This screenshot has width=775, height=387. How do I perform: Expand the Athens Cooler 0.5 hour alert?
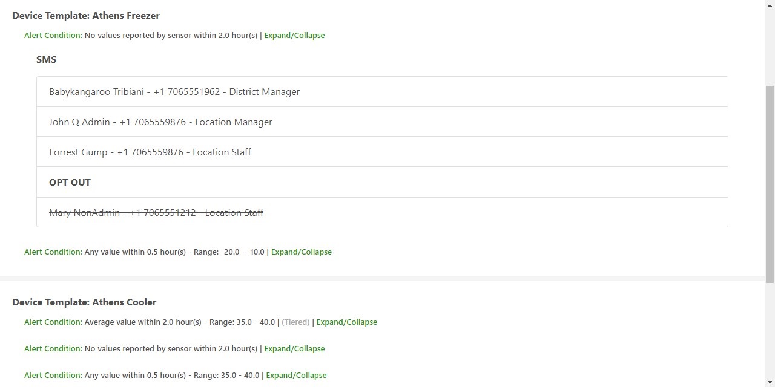click(x=296, y=375)
